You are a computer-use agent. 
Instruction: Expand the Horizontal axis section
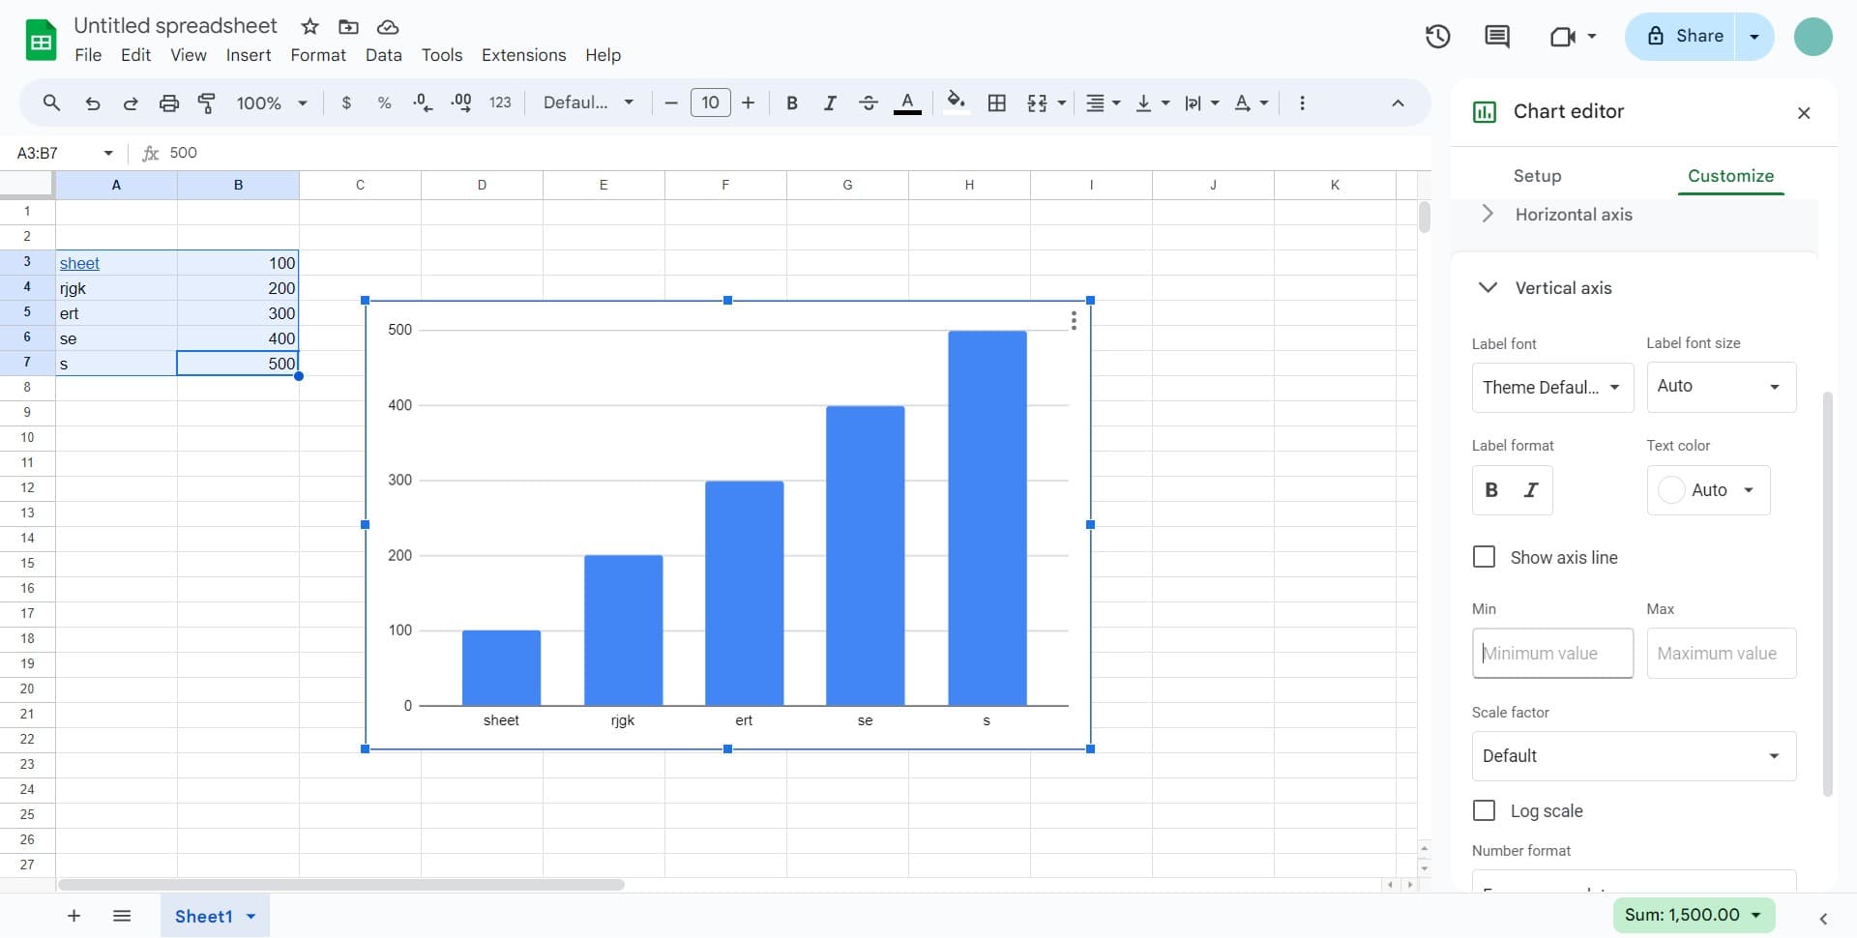point(1573,215)
